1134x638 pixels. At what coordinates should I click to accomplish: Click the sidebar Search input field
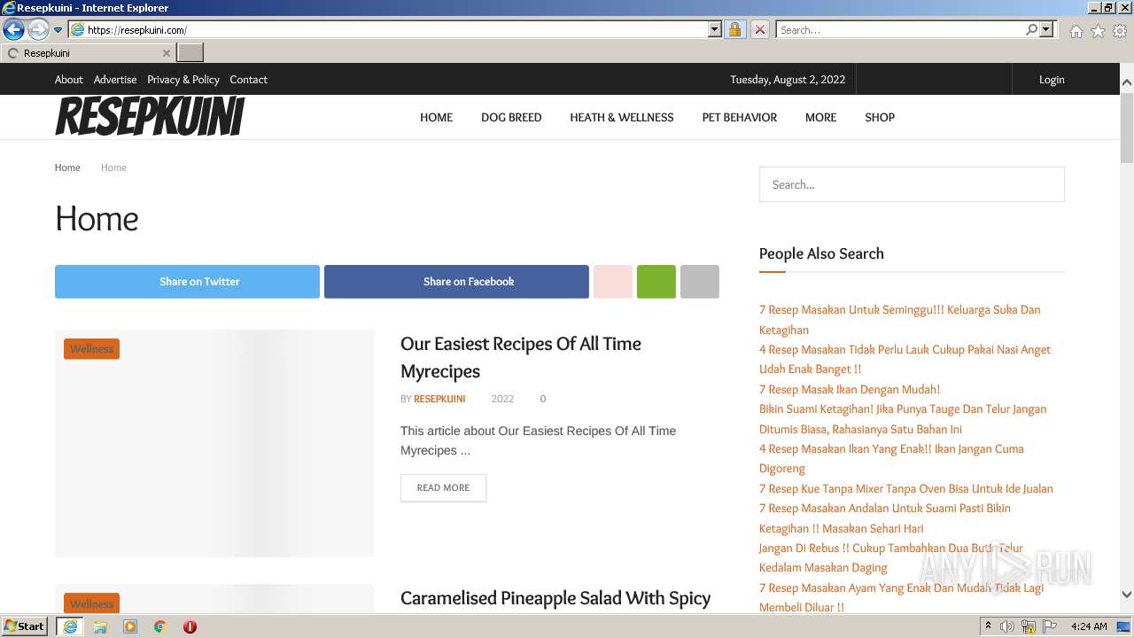click(x=912, y=184)
